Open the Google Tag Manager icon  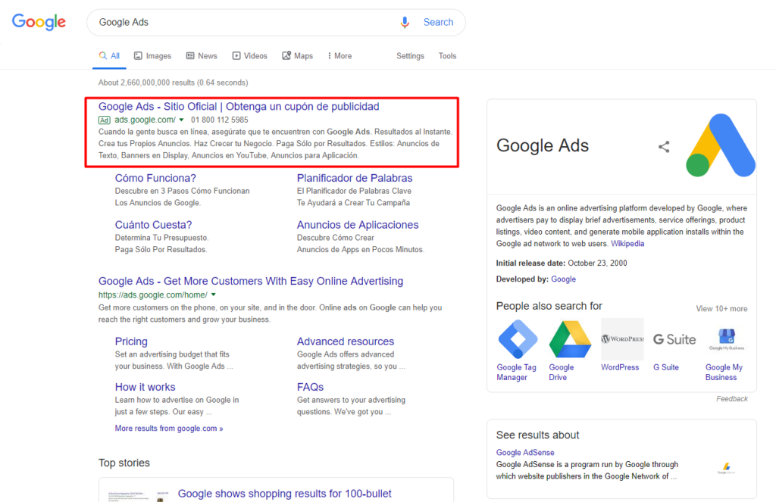coord(518,339)
